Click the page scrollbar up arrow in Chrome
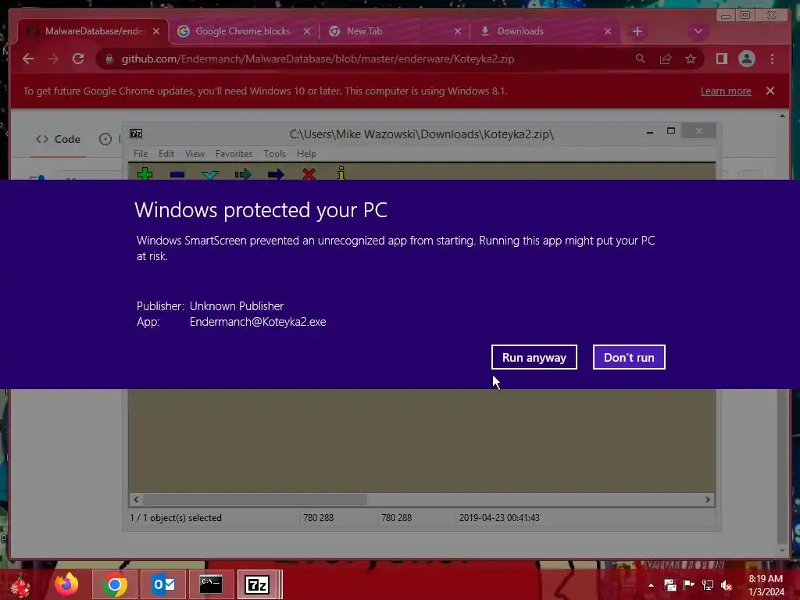 [x=783, y=116]
